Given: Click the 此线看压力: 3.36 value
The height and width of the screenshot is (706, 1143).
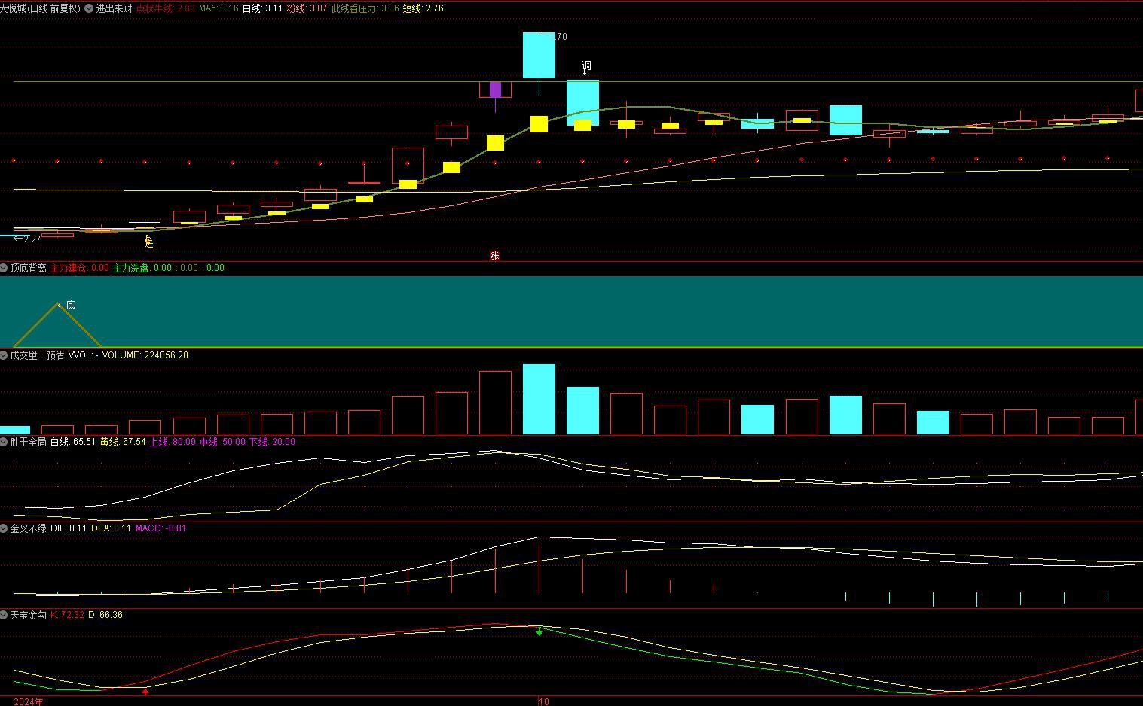Looking at the screenshot, I should (365, 8).
